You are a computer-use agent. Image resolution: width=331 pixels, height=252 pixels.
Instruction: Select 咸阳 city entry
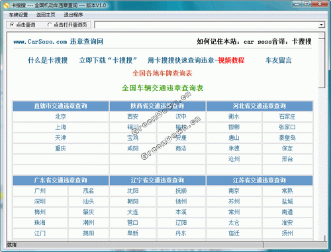tap(133, 149)
